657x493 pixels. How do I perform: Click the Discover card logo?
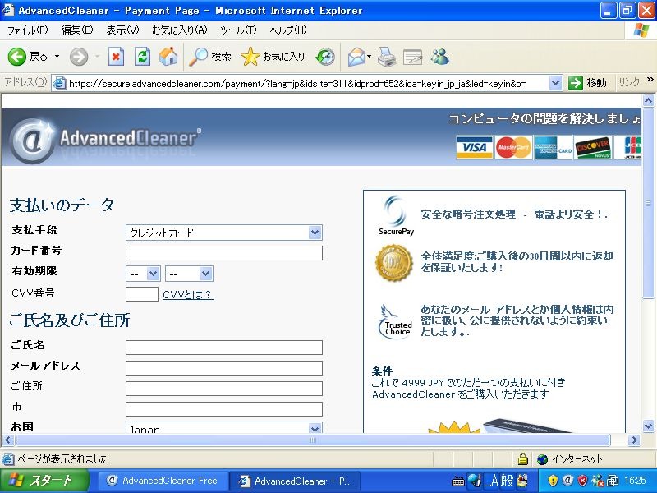(x=592, y=147)
